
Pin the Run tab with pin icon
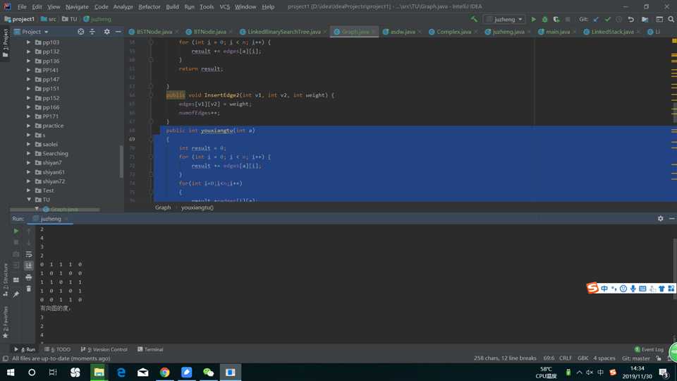16,294
